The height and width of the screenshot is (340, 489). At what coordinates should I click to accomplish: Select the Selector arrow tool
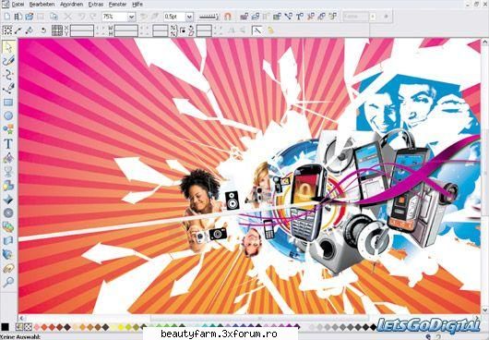pyautogui.click(x=8, y=47)
